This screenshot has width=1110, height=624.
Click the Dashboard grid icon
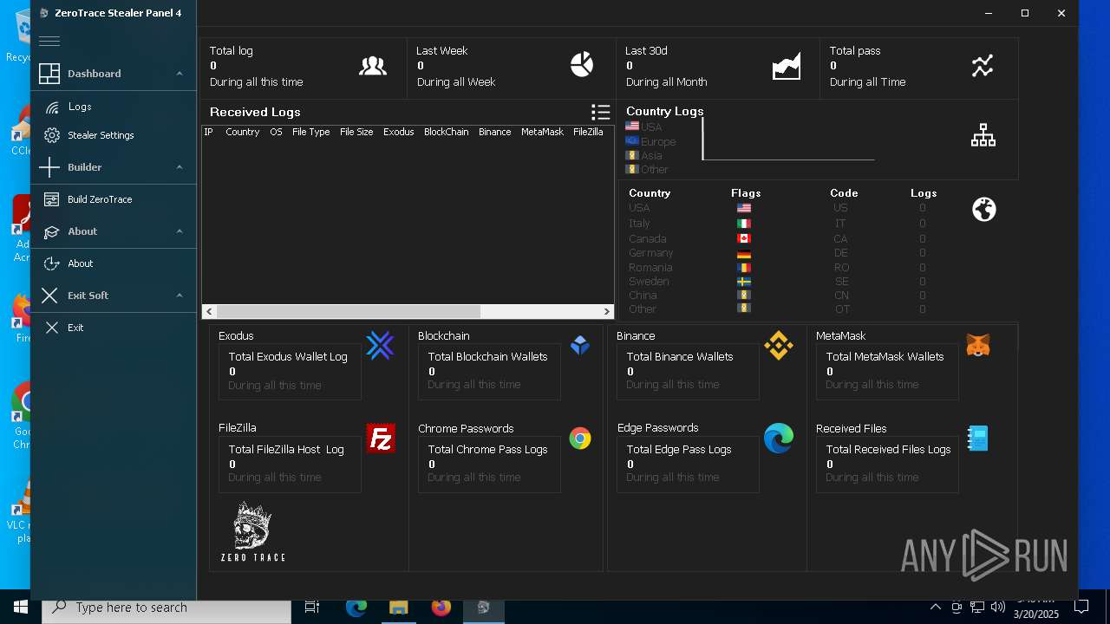(49, 74)
